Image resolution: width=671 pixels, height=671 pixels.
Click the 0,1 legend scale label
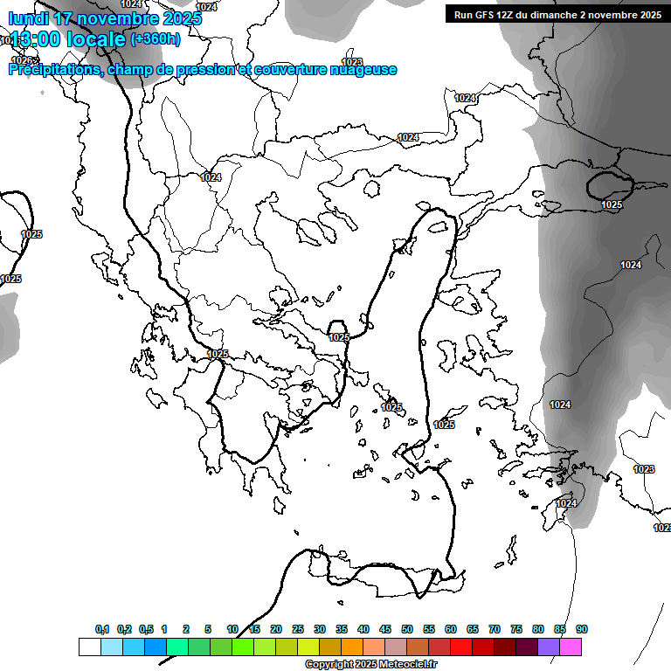[102, 629]
